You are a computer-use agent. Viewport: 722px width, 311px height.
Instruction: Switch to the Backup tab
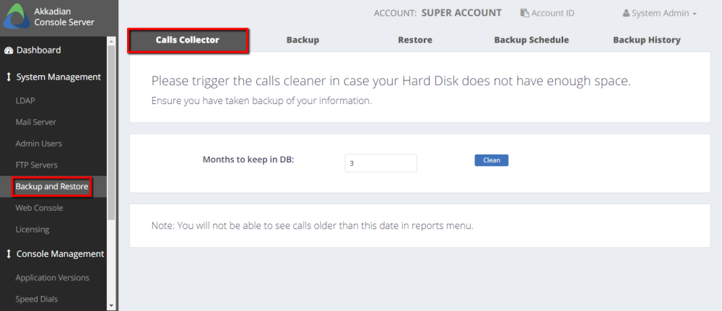click(303, 40)
